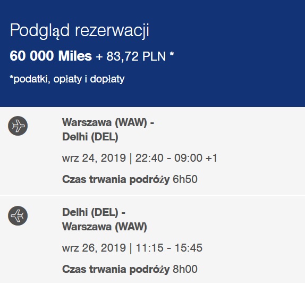Click the outbound flight airplane icon
This screenshot has width=305, height=283.
(18, 126)
